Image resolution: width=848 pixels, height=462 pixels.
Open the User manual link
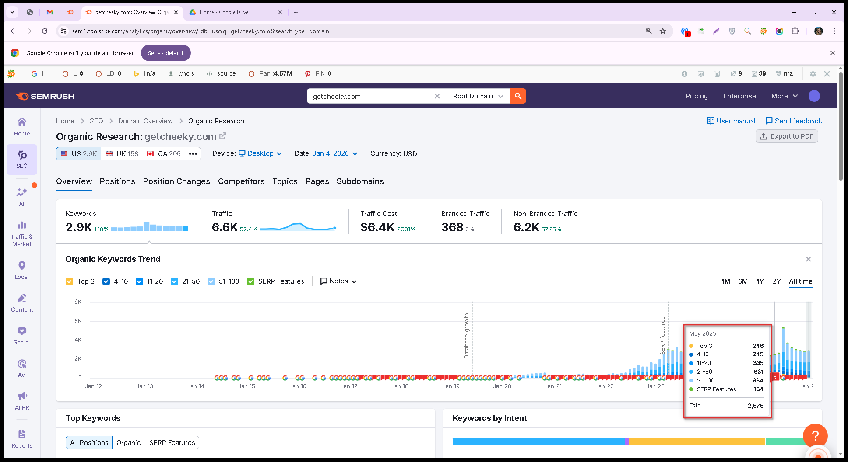[x=731, y=121]
